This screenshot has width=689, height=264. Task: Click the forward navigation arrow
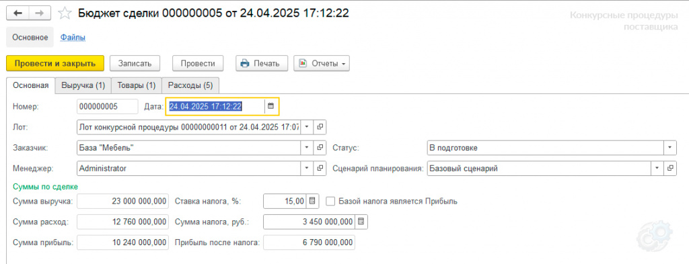pos(40,13)
